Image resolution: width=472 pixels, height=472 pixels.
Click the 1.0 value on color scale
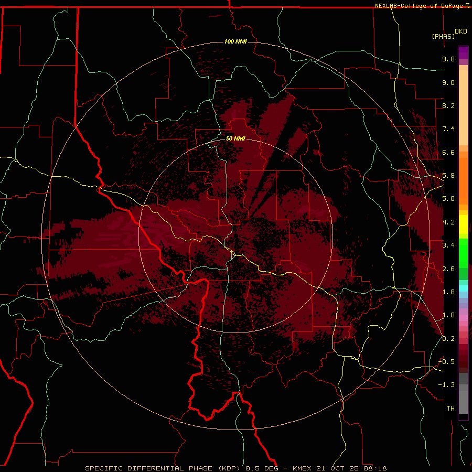[x=448, y=315]
